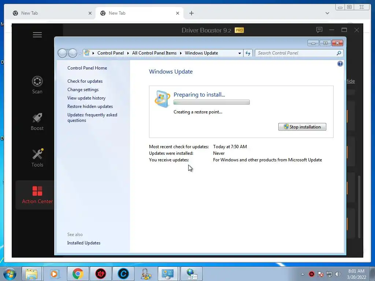
Task: Open the Windows Start menu
Action: point(10,274)
